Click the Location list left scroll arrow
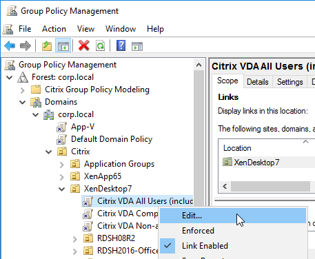 coord(225,186)
